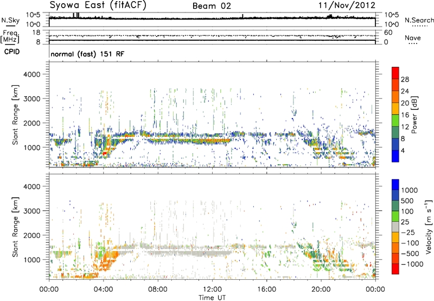Click the 'Nave' legend label
The height and width of the screenshot is (301, 434).
tap(413, 37)
